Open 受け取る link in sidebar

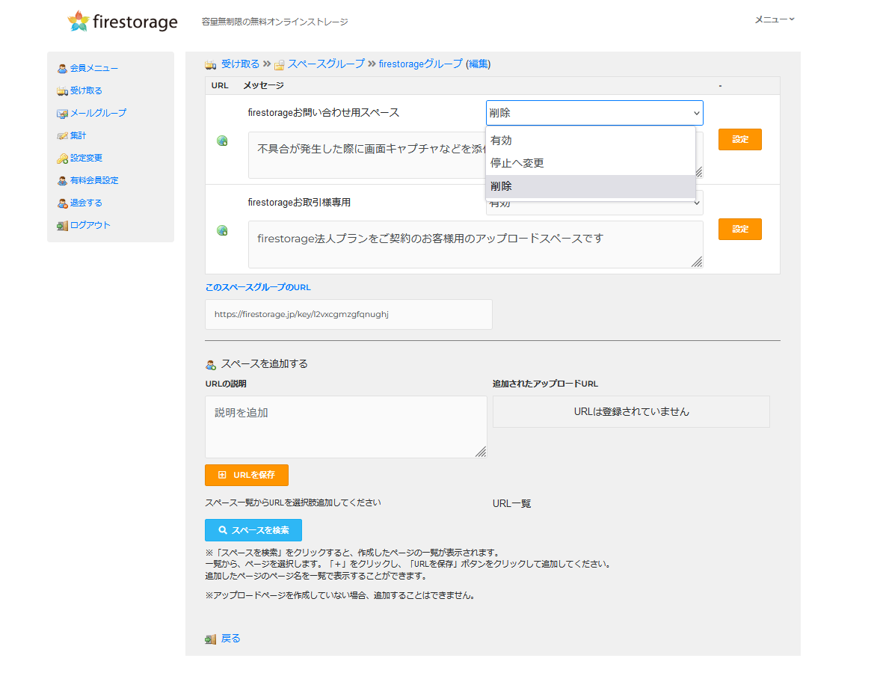(86, 91)
